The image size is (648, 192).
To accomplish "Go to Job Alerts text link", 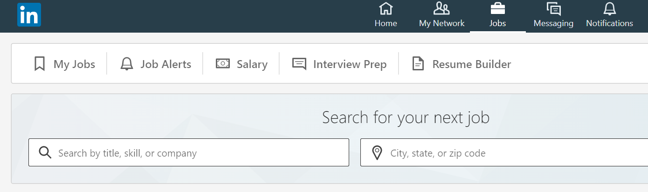I will [x=166, y=64].
